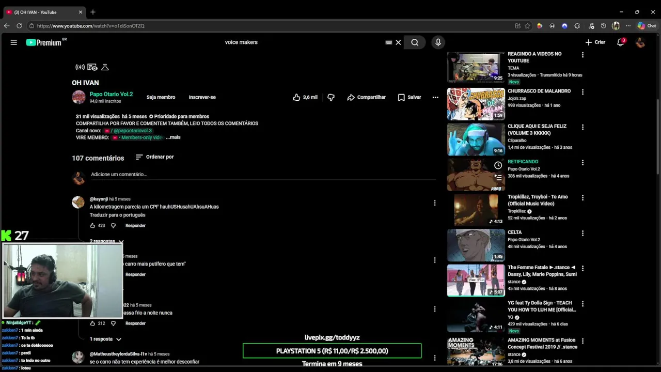The height and width of the screenshot is (372, 661).
Task: Open the CHURRASCO DE MALANDRO video
Action: [476, 104]
